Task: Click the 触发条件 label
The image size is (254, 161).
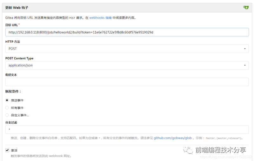Action: tap(13, 92)
